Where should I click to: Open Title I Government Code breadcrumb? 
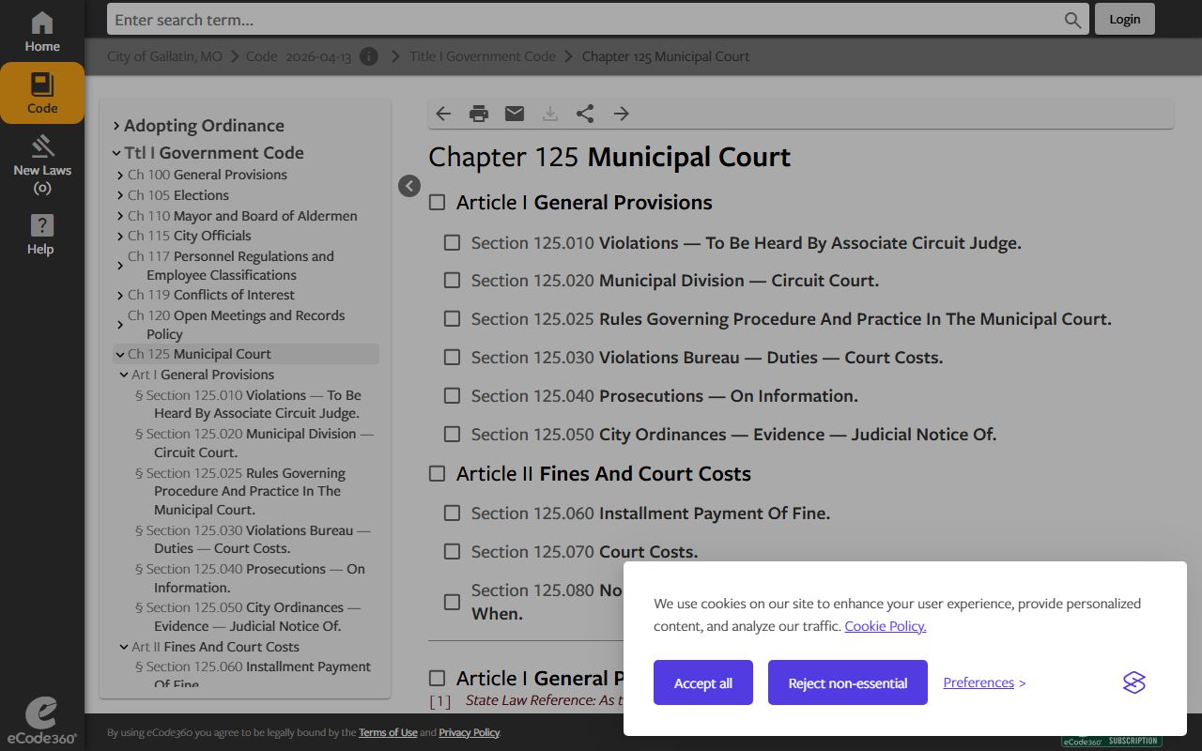483,56
